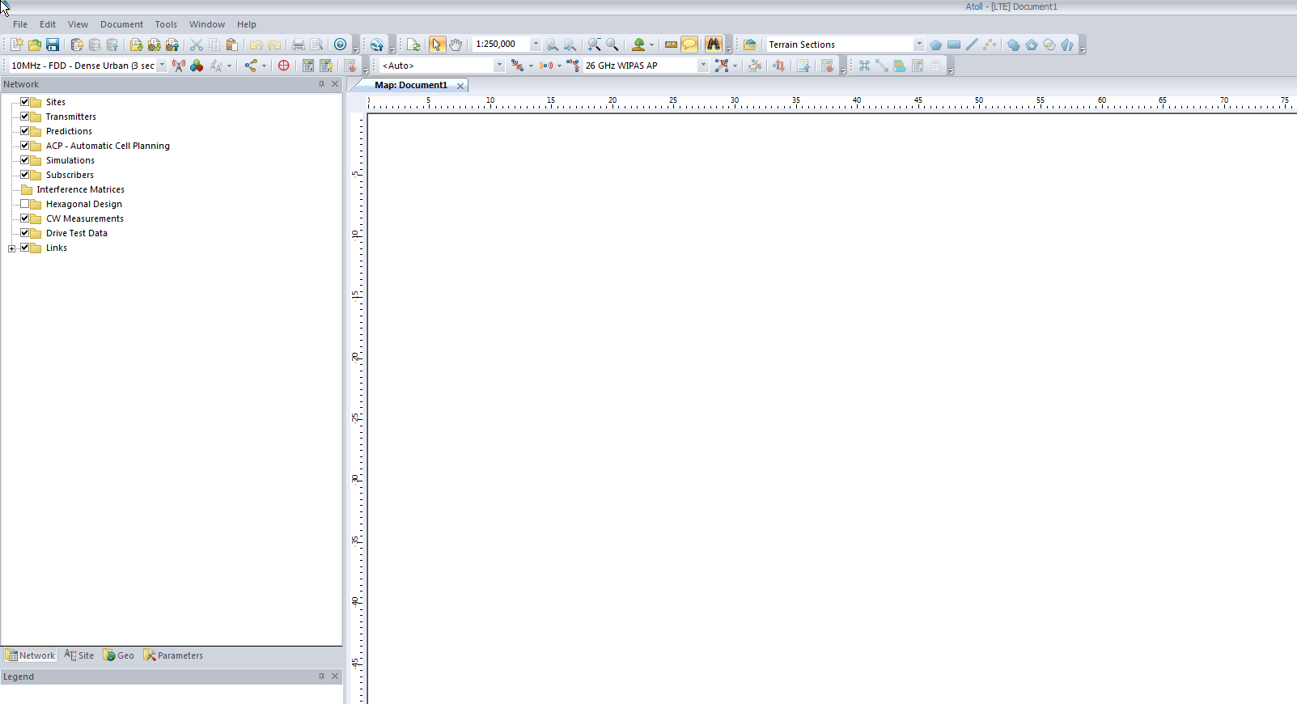Uncheck the Transmitters folder checkbox
Screen dimensions: 1297x704
[25, 117]
